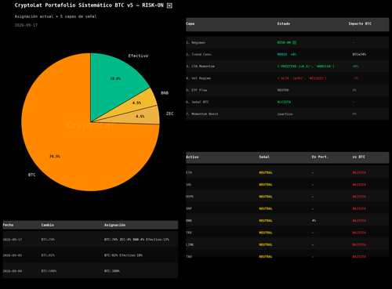Select the '7. Momentum Boost' layer row

point(288,114)
